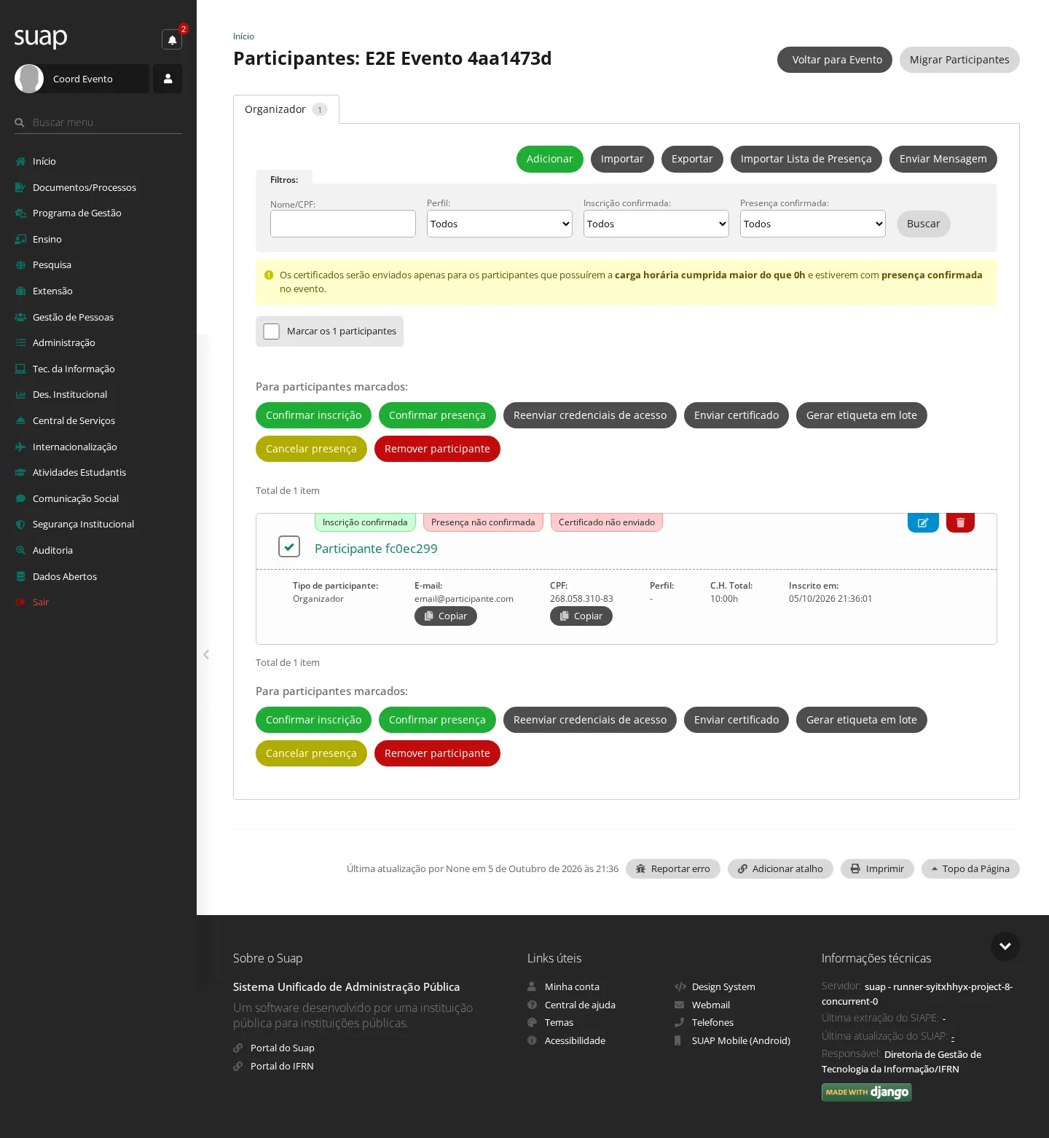Screen dimensions: 1049x1138
Task: Open Inscrição confirmada filter dropdown
Action: coord(656,224)
